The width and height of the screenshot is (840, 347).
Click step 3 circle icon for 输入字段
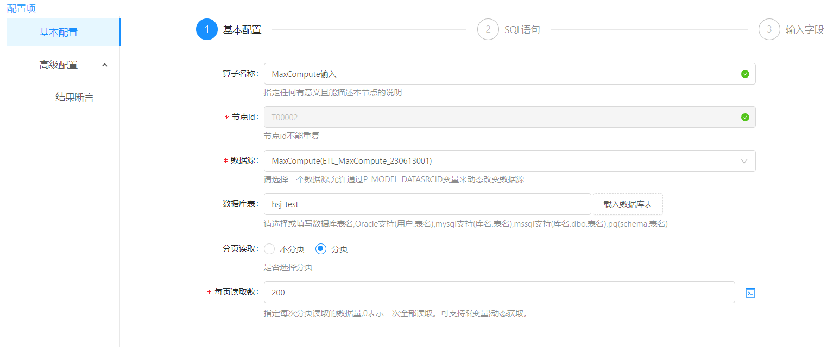(769, 30)
